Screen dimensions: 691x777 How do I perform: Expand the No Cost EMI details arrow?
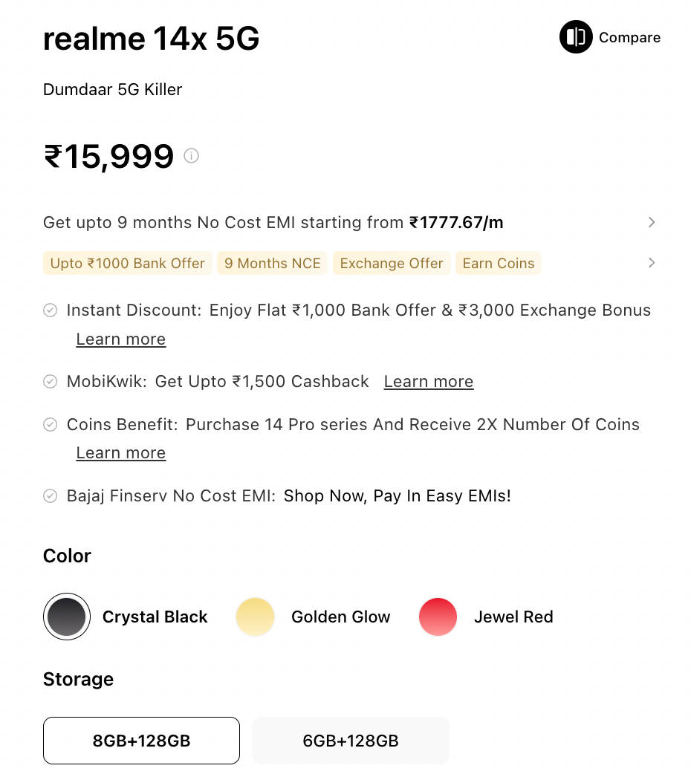click(652, 222)
